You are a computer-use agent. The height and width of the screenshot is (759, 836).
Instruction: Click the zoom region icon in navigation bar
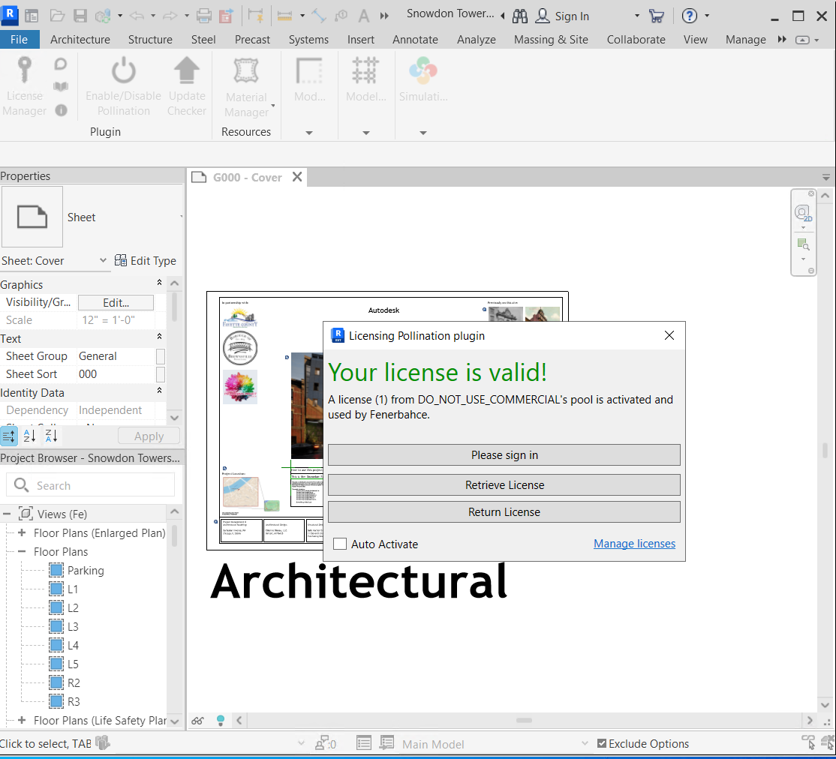coord(803,244)
